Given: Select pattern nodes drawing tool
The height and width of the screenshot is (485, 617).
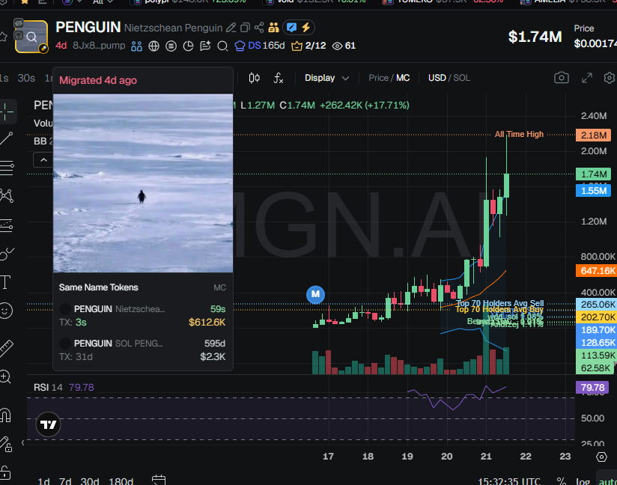Looking at the screenshot, I should point(7,195).
